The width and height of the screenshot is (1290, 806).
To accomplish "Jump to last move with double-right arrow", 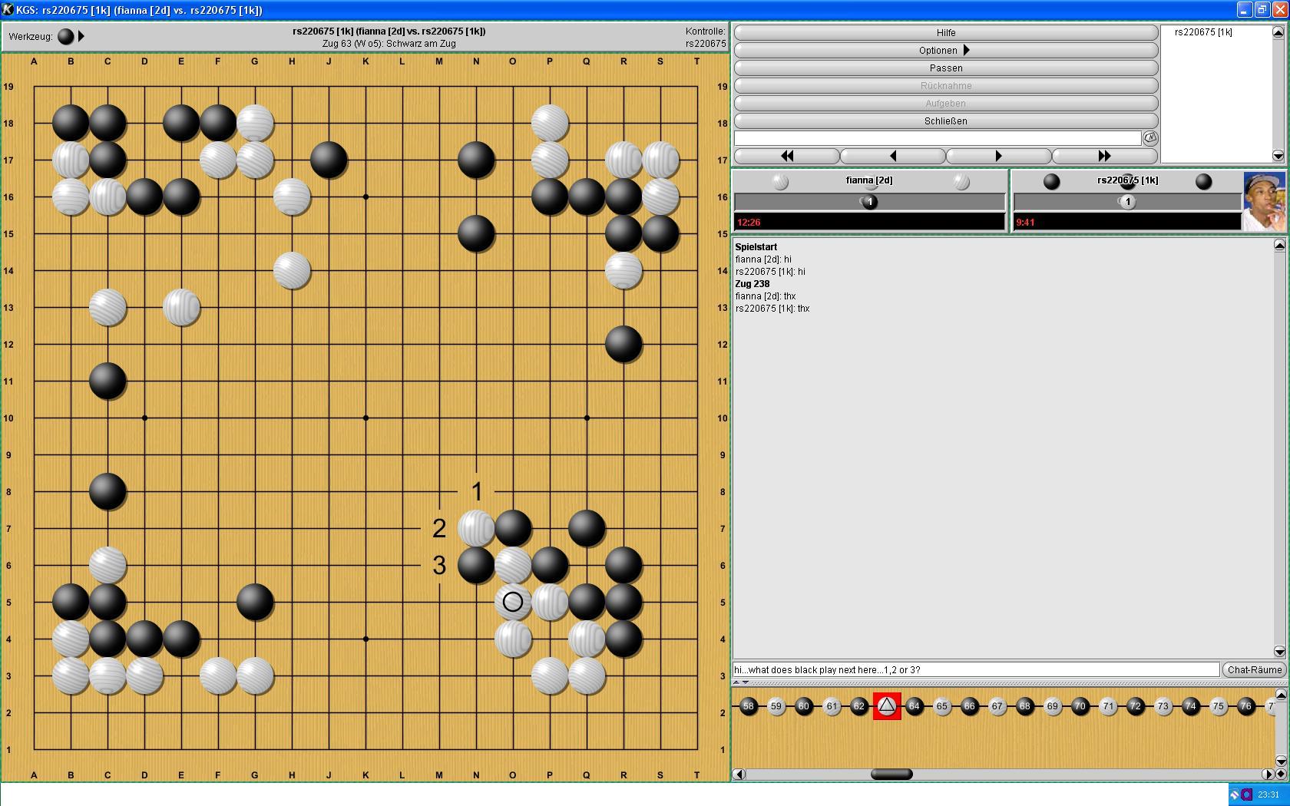I will (x=1104, y=156).
